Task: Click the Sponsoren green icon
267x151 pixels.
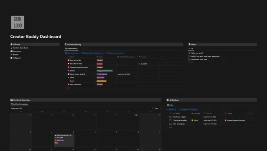Action: click(x=11, y=51)
